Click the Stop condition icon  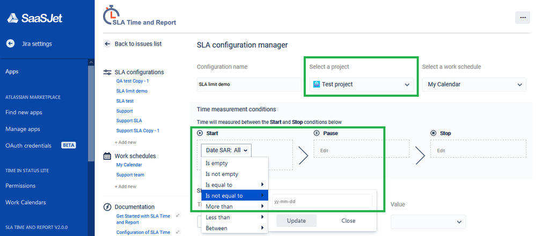coord(434,133)
